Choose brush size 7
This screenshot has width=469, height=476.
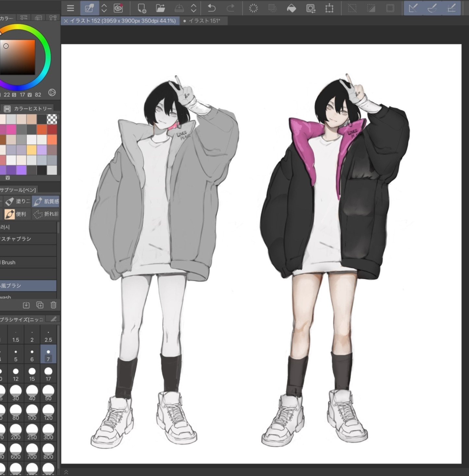[48, 354]
